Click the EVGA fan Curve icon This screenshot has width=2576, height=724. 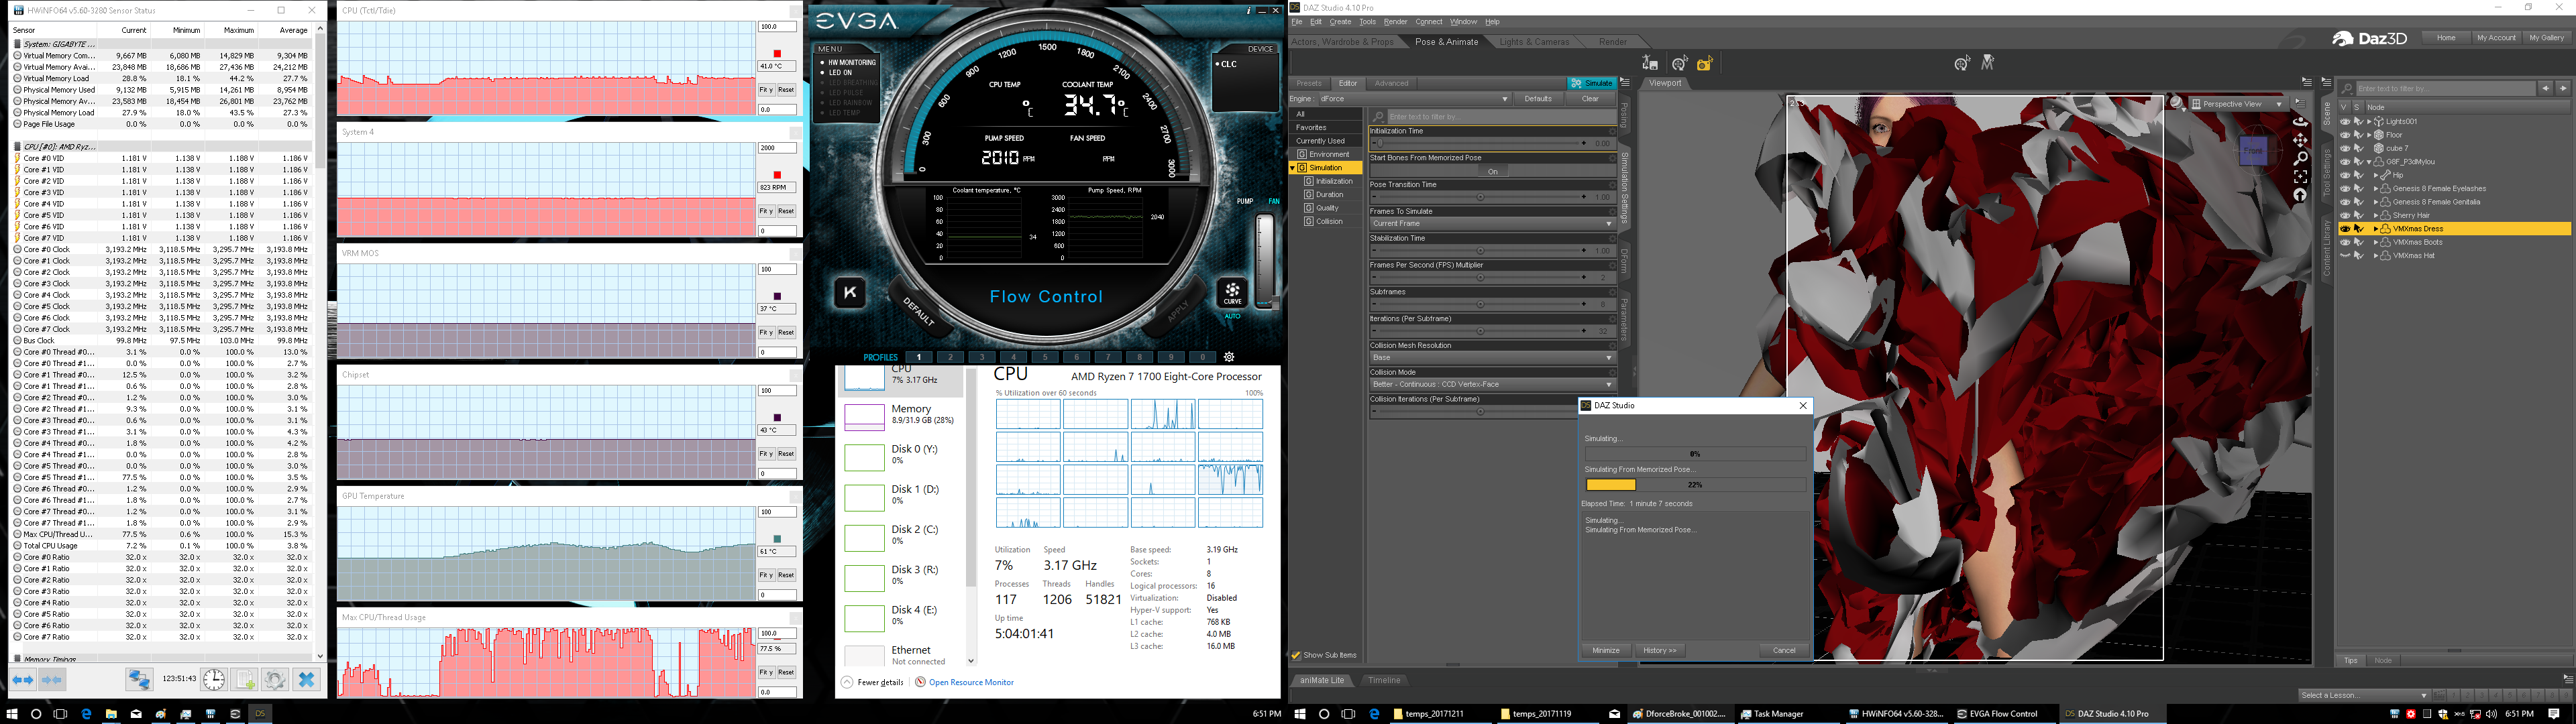coord(1232,293)
